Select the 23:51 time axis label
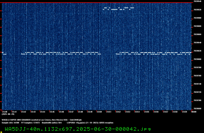 pyautogui.click(x=109, y=112)
